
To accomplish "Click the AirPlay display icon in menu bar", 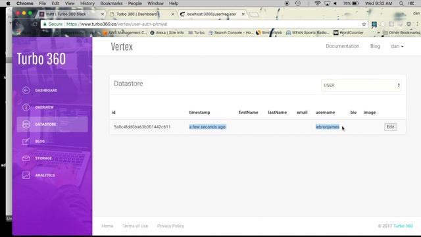I will point(327,3).
